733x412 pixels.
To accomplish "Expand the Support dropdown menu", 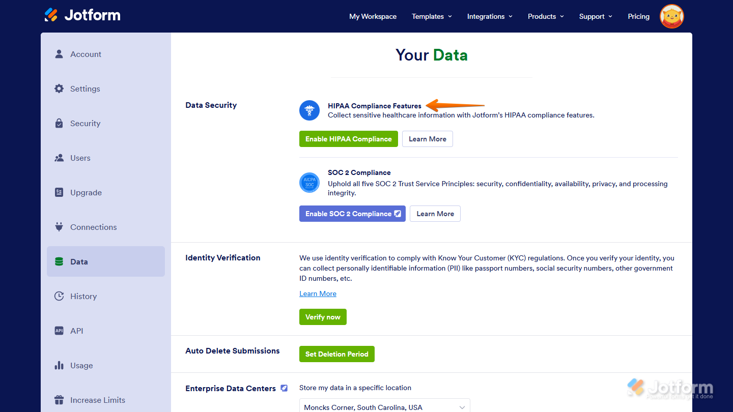I will pos(595,16).
